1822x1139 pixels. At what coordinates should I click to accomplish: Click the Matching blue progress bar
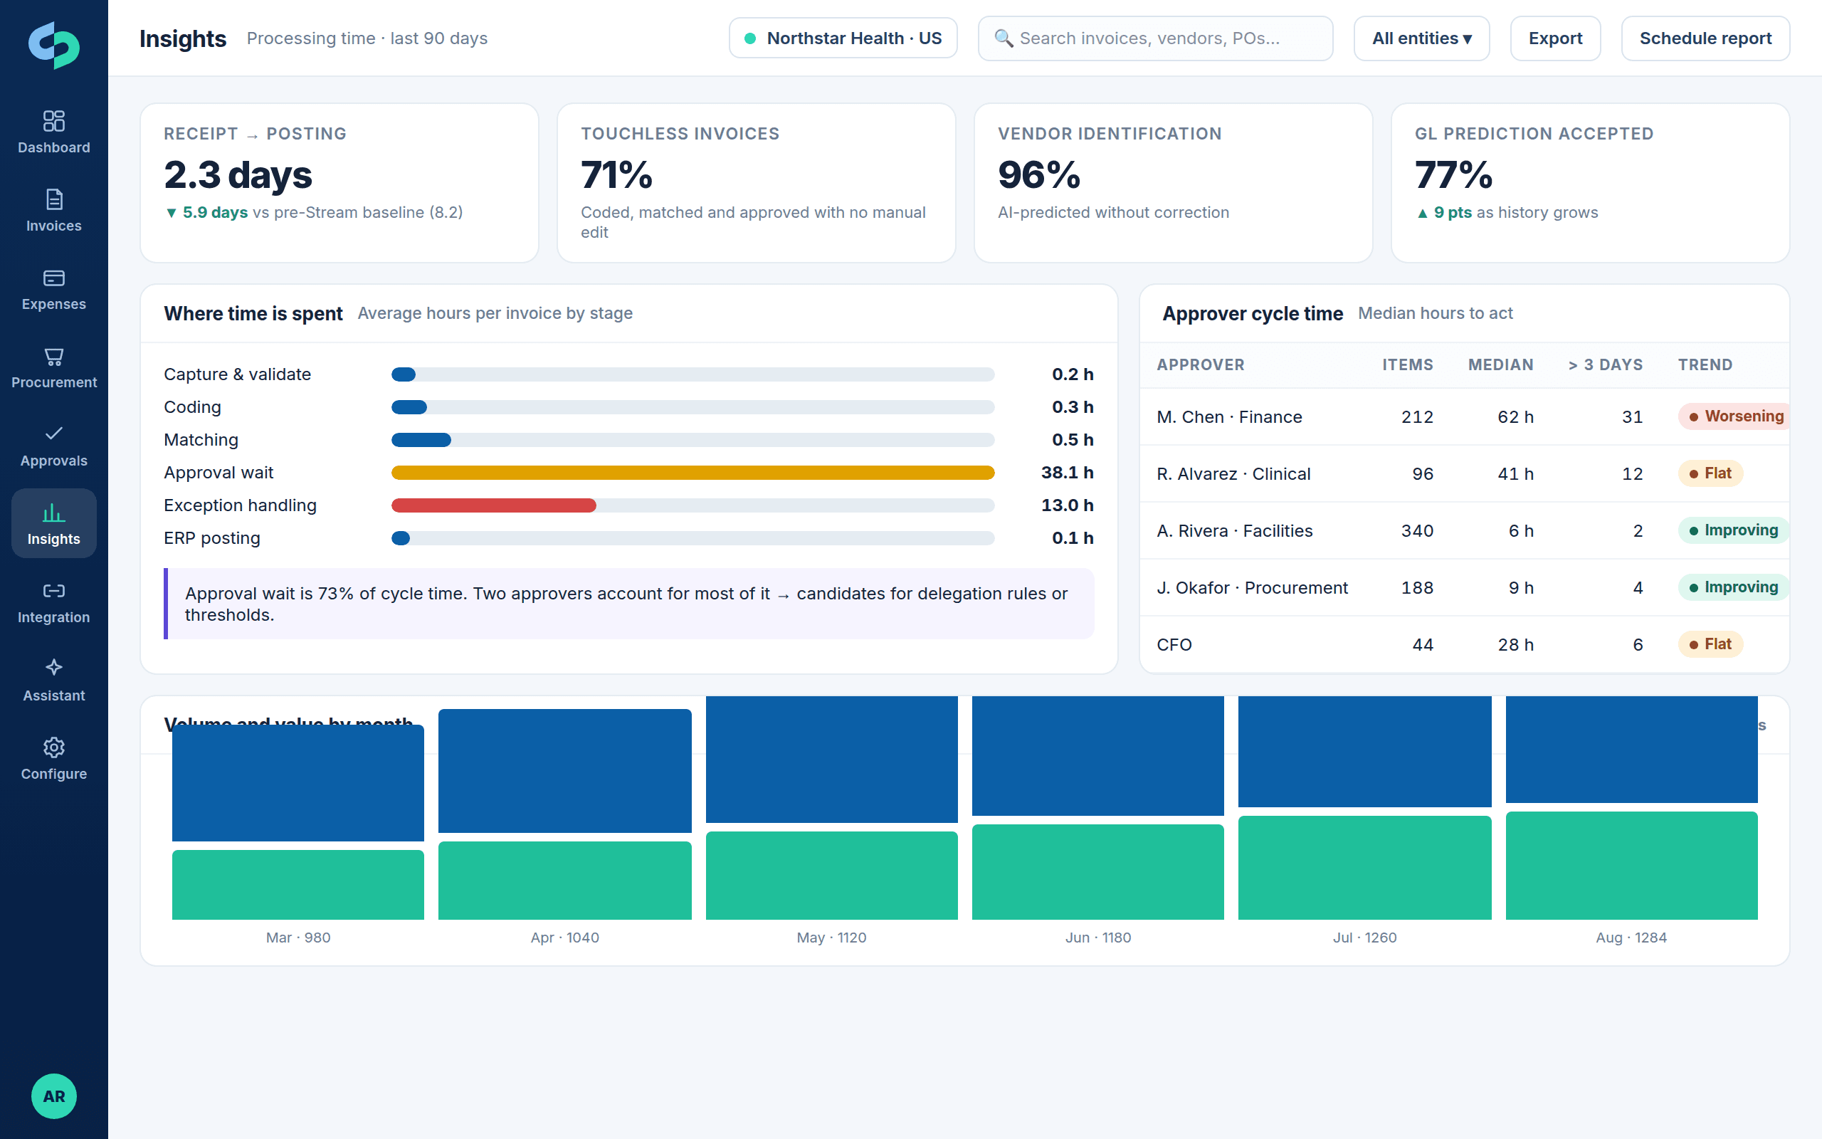(421, 440)
